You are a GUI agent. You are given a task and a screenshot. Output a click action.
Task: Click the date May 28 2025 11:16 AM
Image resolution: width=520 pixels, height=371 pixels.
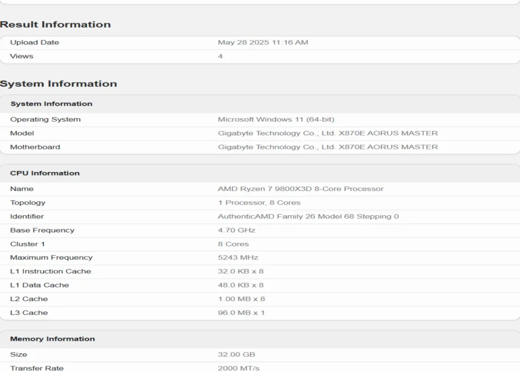pyautogui.click(x=263, y=42)
